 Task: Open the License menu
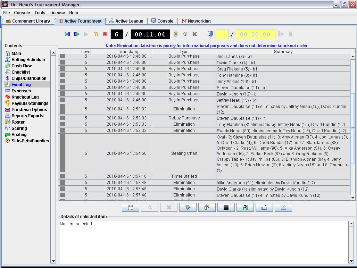pyautogui.click(x=57, y=13)
